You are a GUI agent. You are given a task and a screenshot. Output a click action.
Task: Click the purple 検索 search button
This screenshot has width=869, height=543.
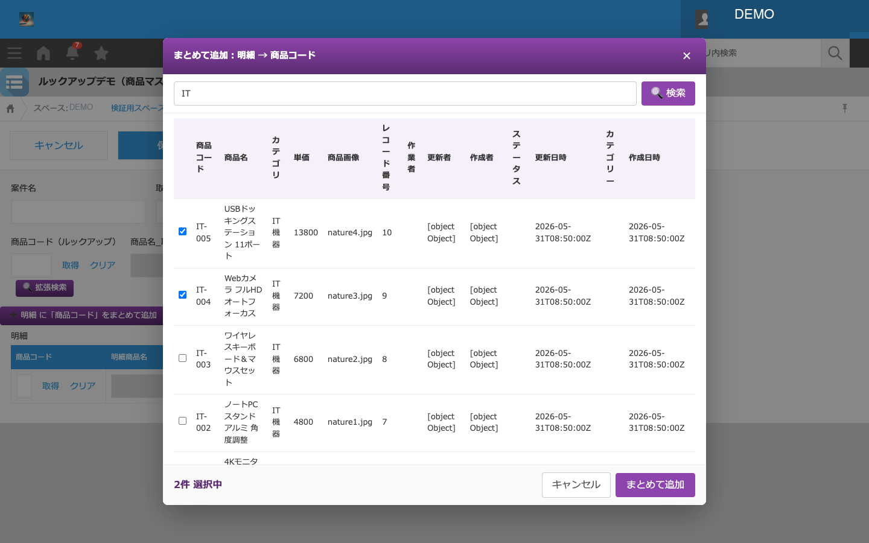(668, 94)
